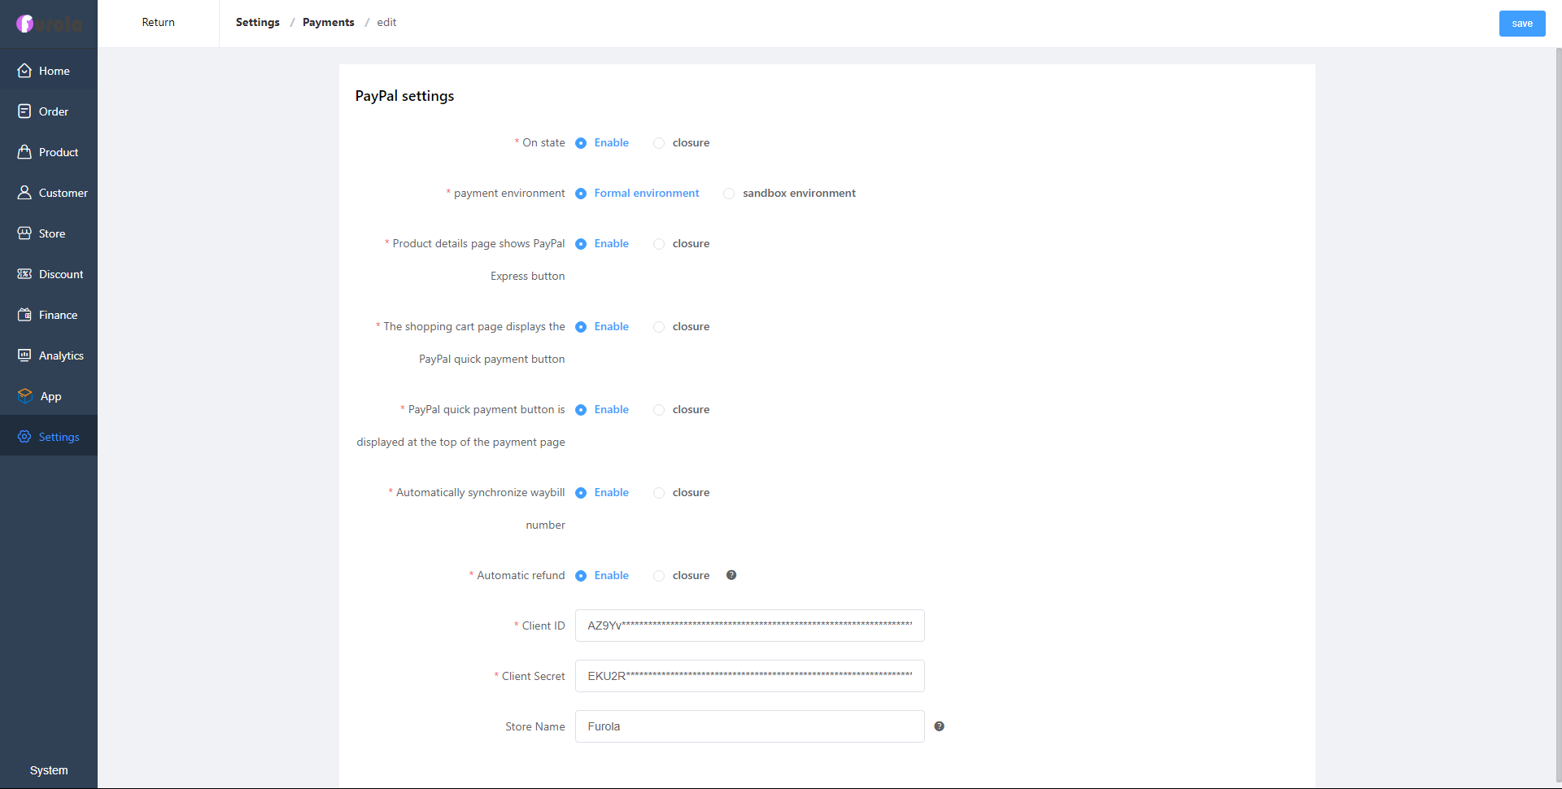Open the Discount section
Screen dimensions: 1562x789
coord(49,274)
